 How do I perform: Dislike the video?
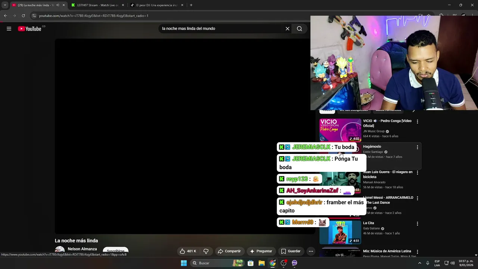206,251
